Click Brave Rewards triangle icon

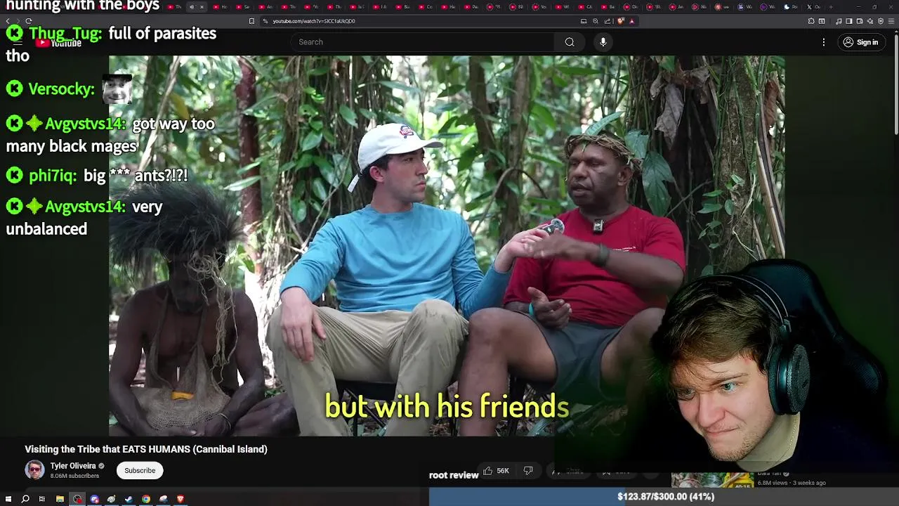(631, 21)
